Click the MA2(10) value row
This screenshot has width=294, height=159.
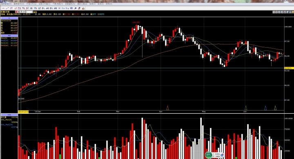pos(9,41)
